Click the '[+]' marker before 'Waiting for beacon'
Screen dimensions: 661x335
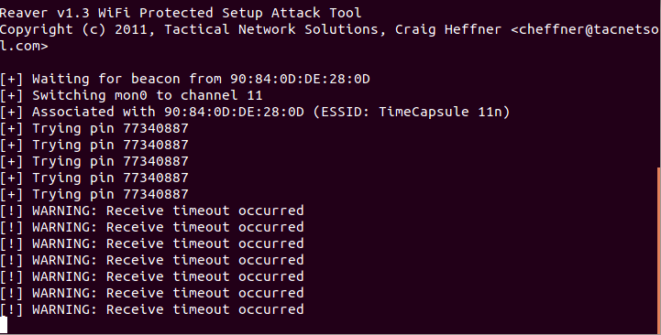[x=11, y=79]
